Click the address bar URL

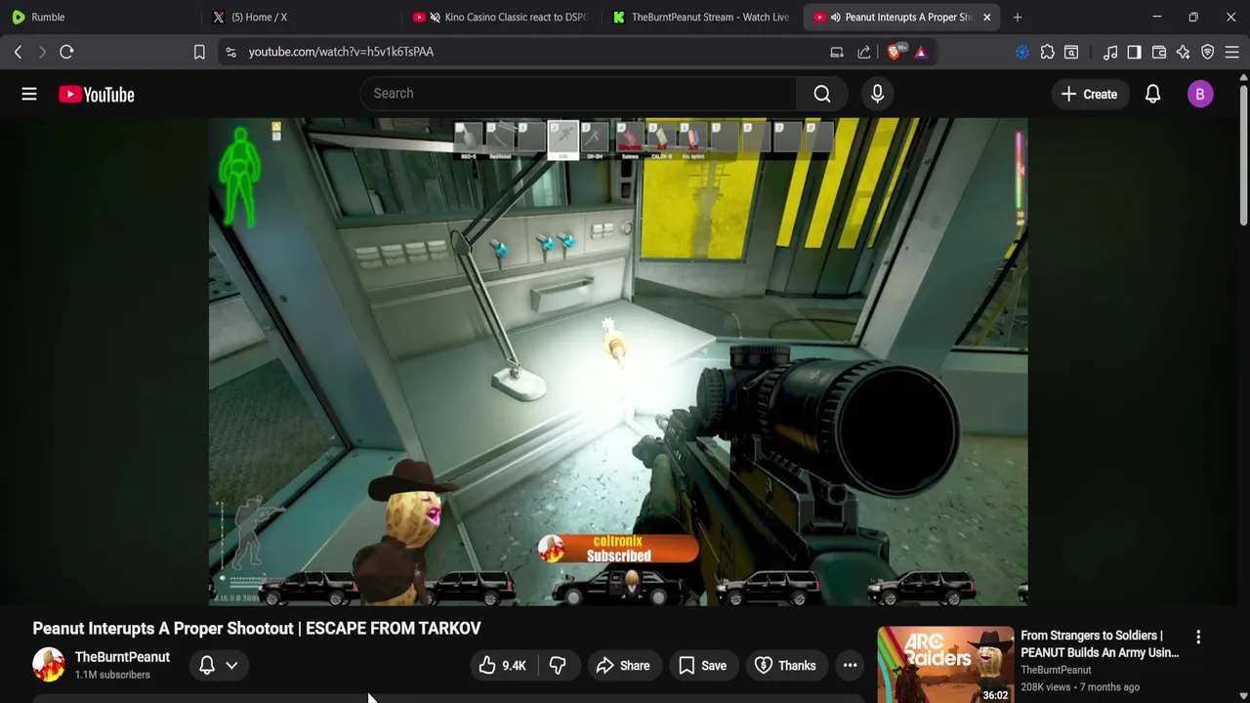pyautogui.click(x=341, y=52)
